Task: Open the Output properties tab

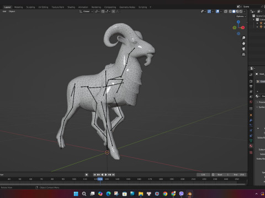Action: pyautogui.click(x=251, y=86)
